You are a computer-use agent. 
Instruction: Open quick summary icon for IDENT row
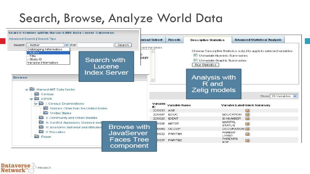click(248, 118)
